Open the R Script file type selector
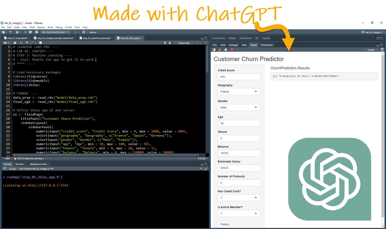The image size is (386, 229). [x=202, y=158]
